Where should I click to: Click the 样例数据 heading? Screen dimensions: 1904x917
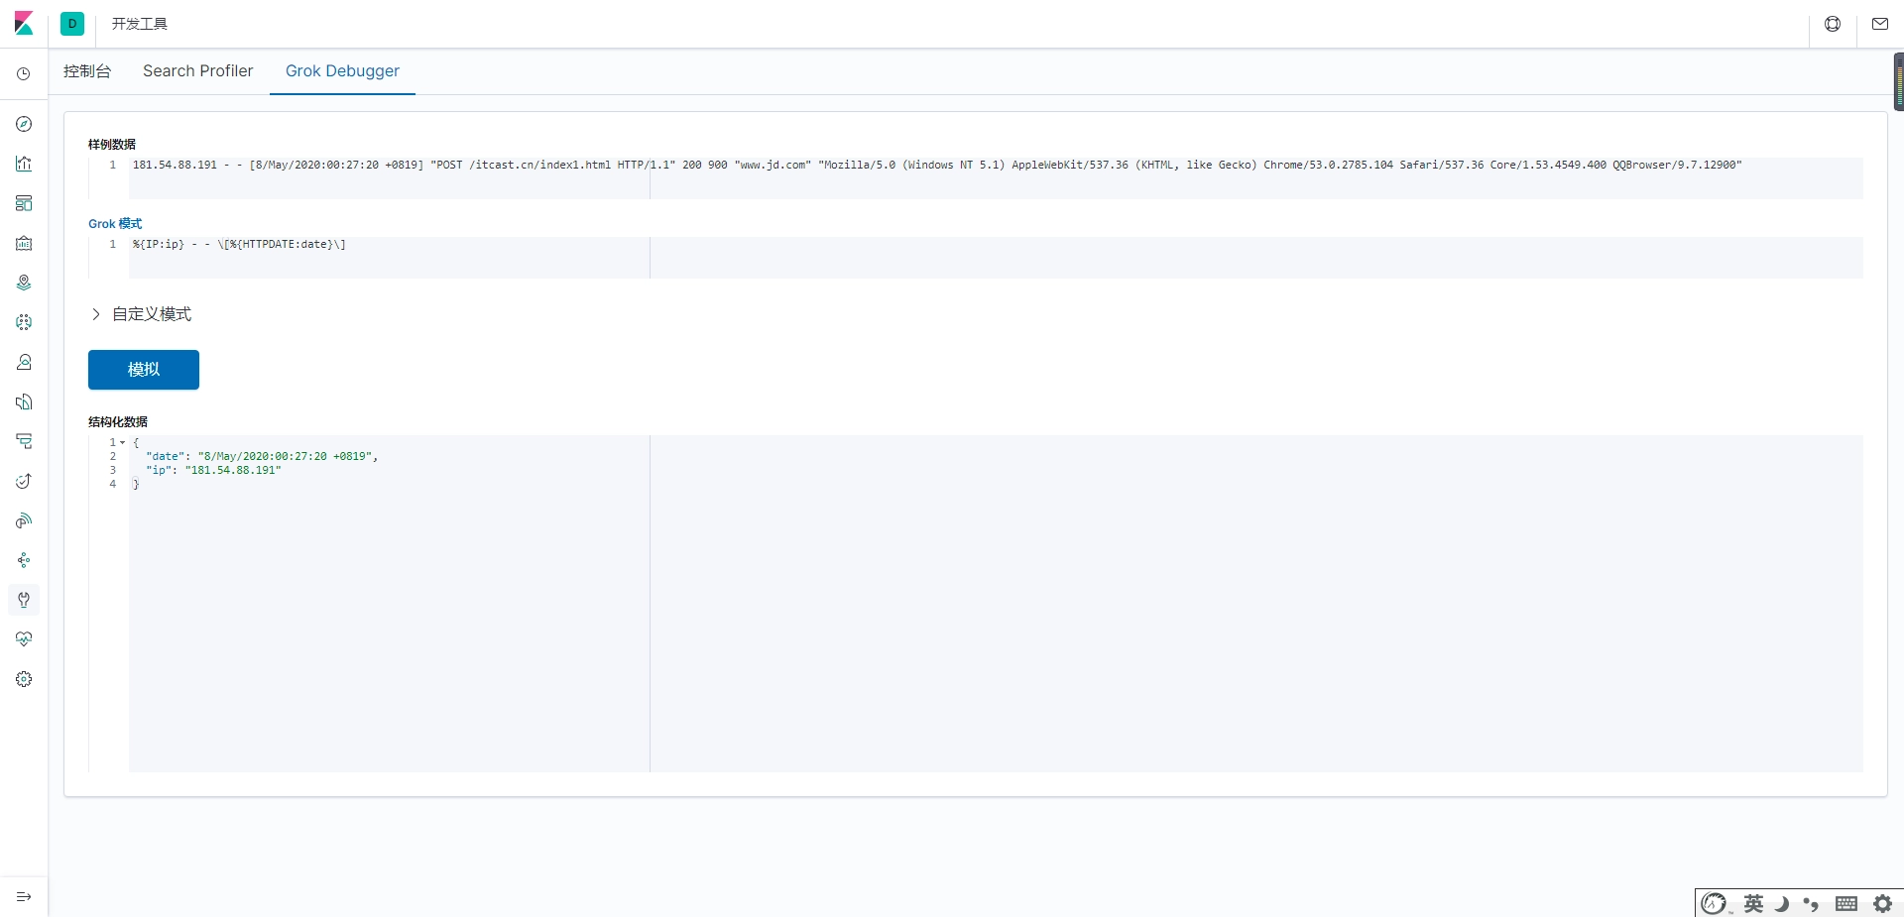112,145
